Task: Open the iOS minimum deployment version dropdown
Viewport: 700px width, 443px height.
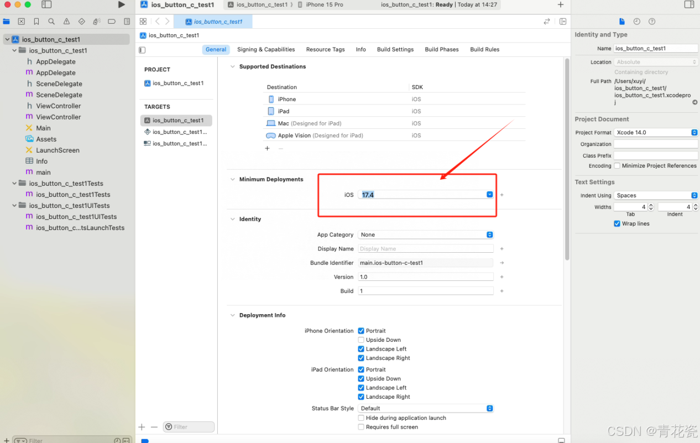Action: tap(490, 195)
